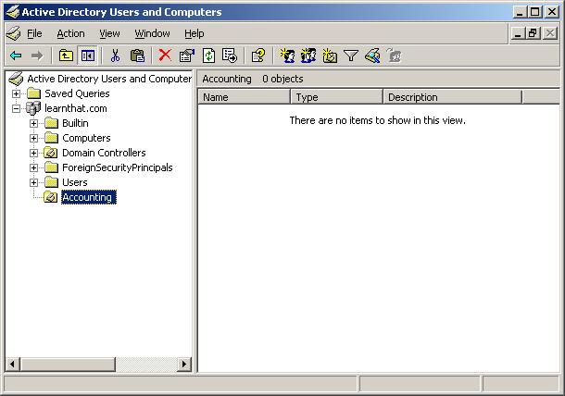Click the Export List toolbar icon
The width and height of the screenshot is (565, 396).
(x=230, y=56)
